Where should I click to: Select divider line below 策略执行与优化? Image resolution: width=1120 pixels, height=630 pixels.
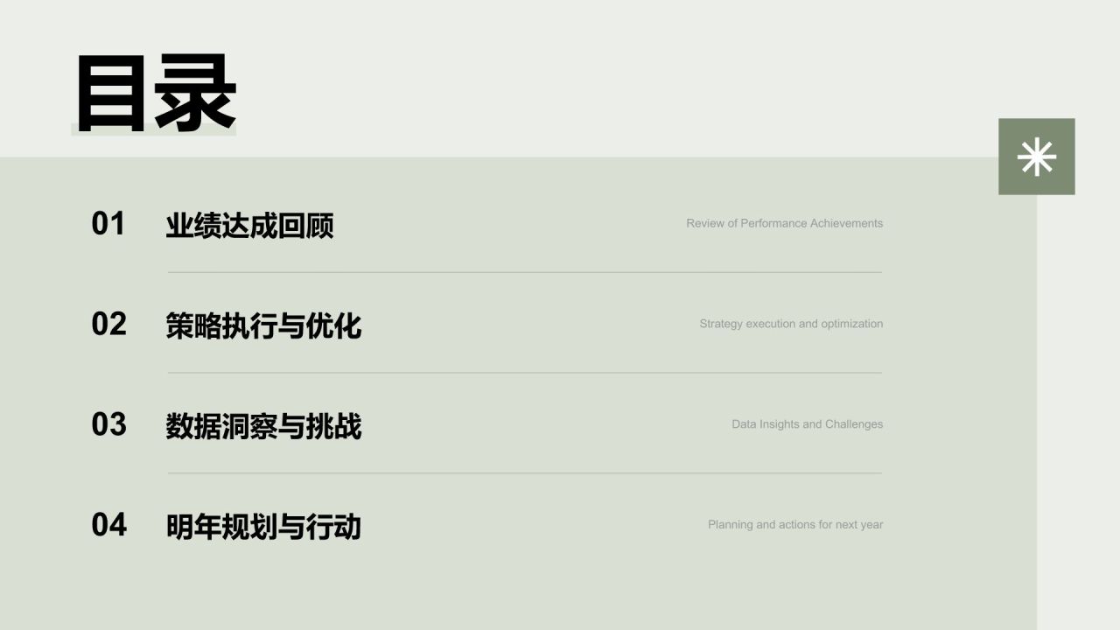(x=525, y=373)
